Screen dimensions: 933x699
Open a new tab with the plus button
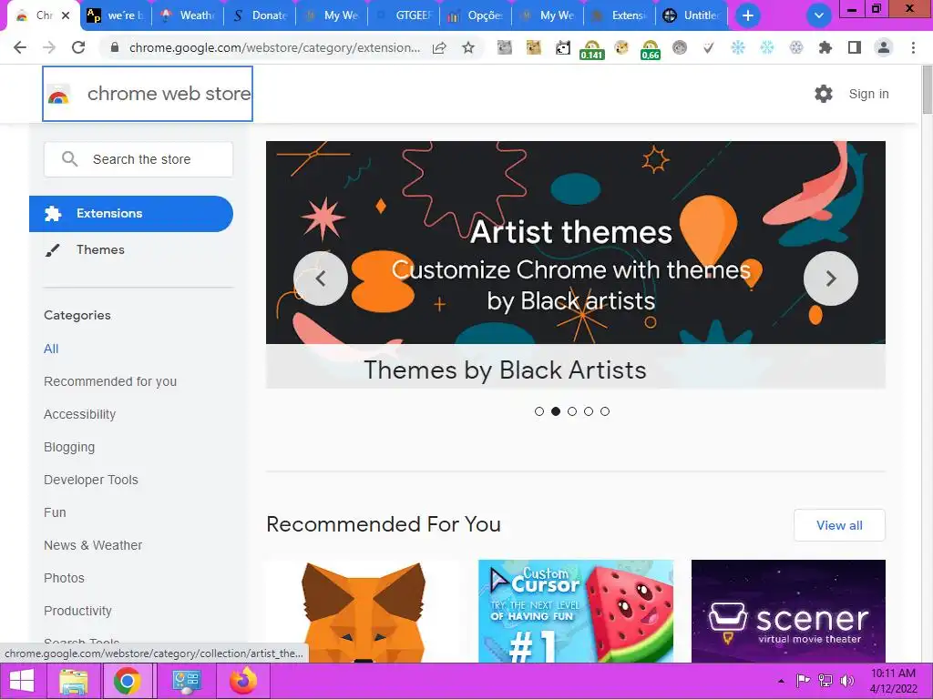coord(748,15)
